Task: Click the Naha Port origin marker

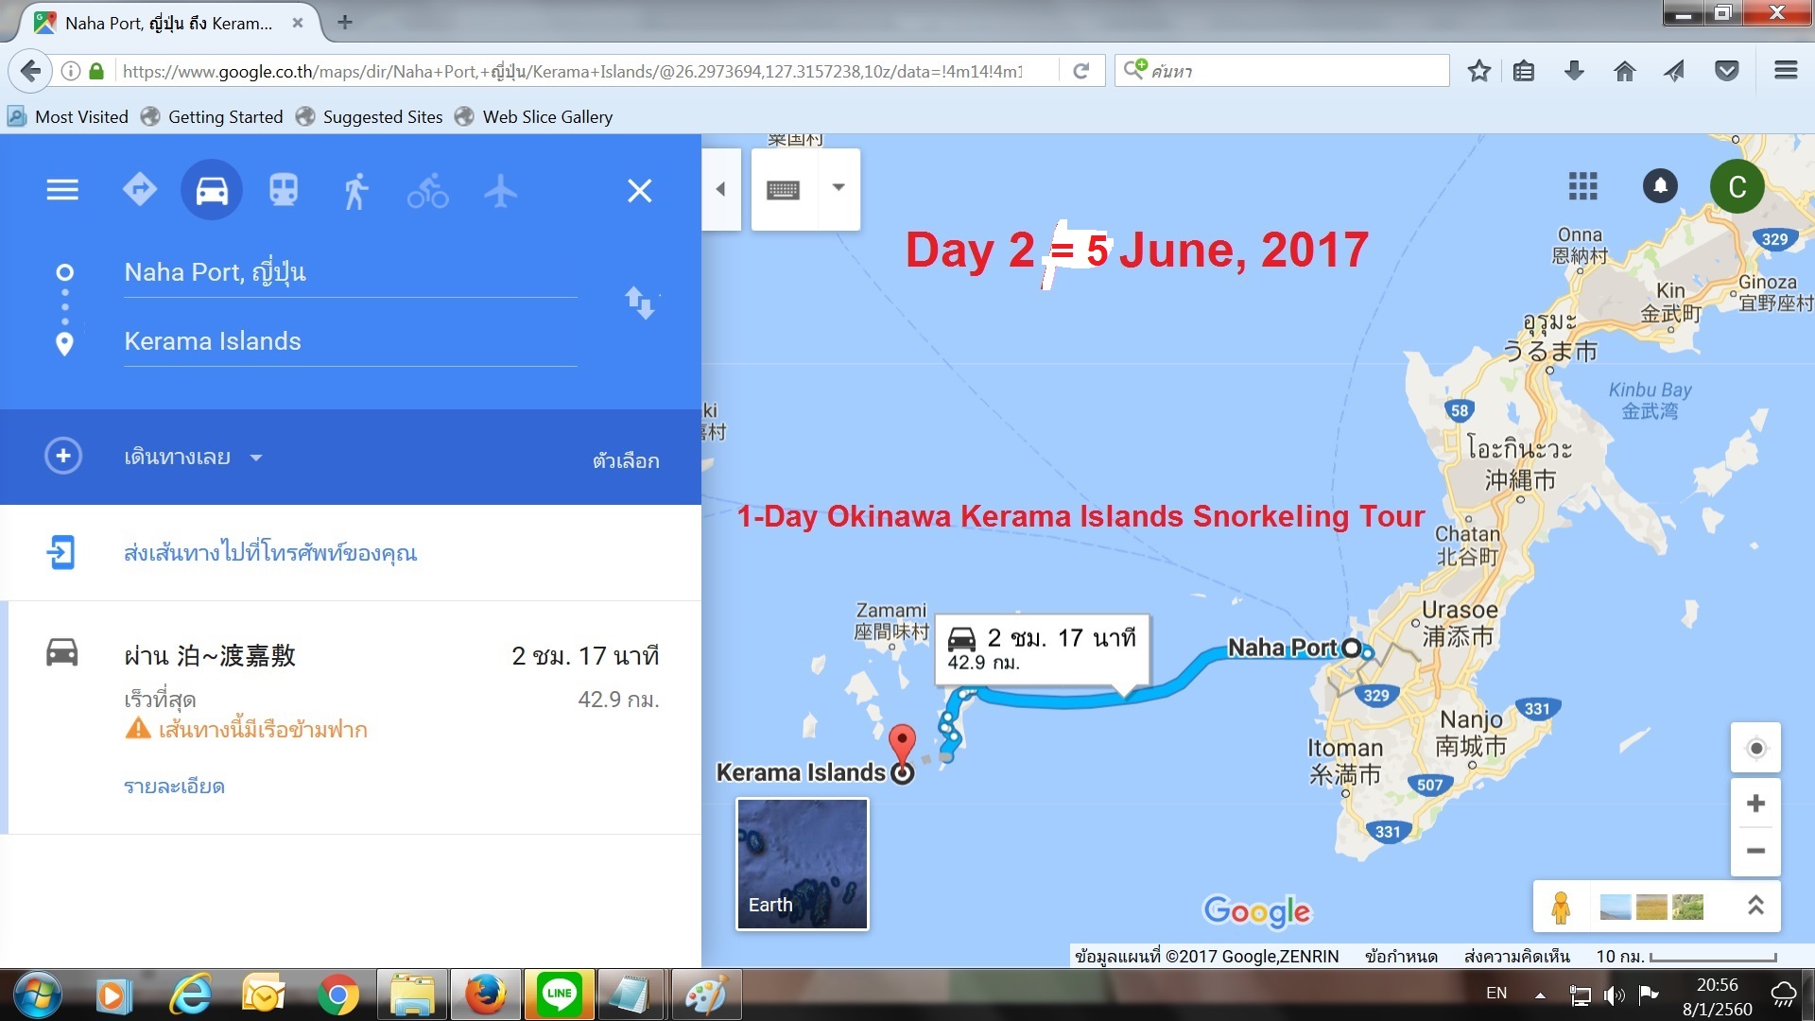Action: coord(1351,649)
